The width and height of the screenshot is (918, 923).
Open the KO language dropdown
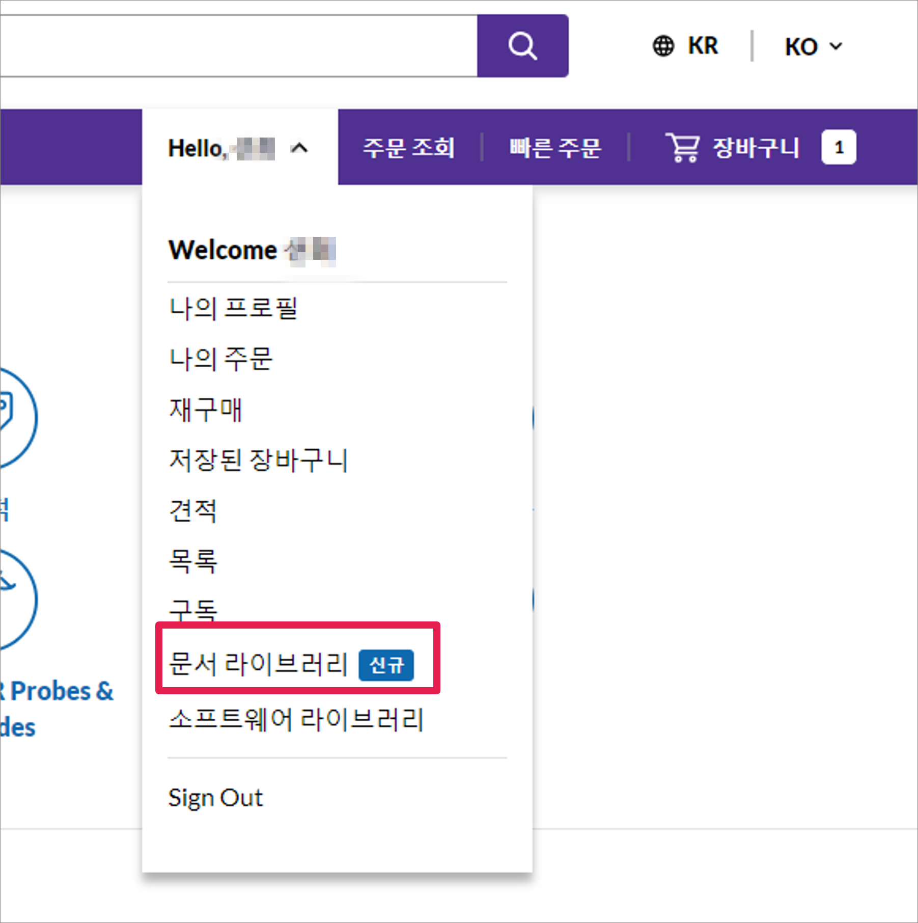(813, 46)
